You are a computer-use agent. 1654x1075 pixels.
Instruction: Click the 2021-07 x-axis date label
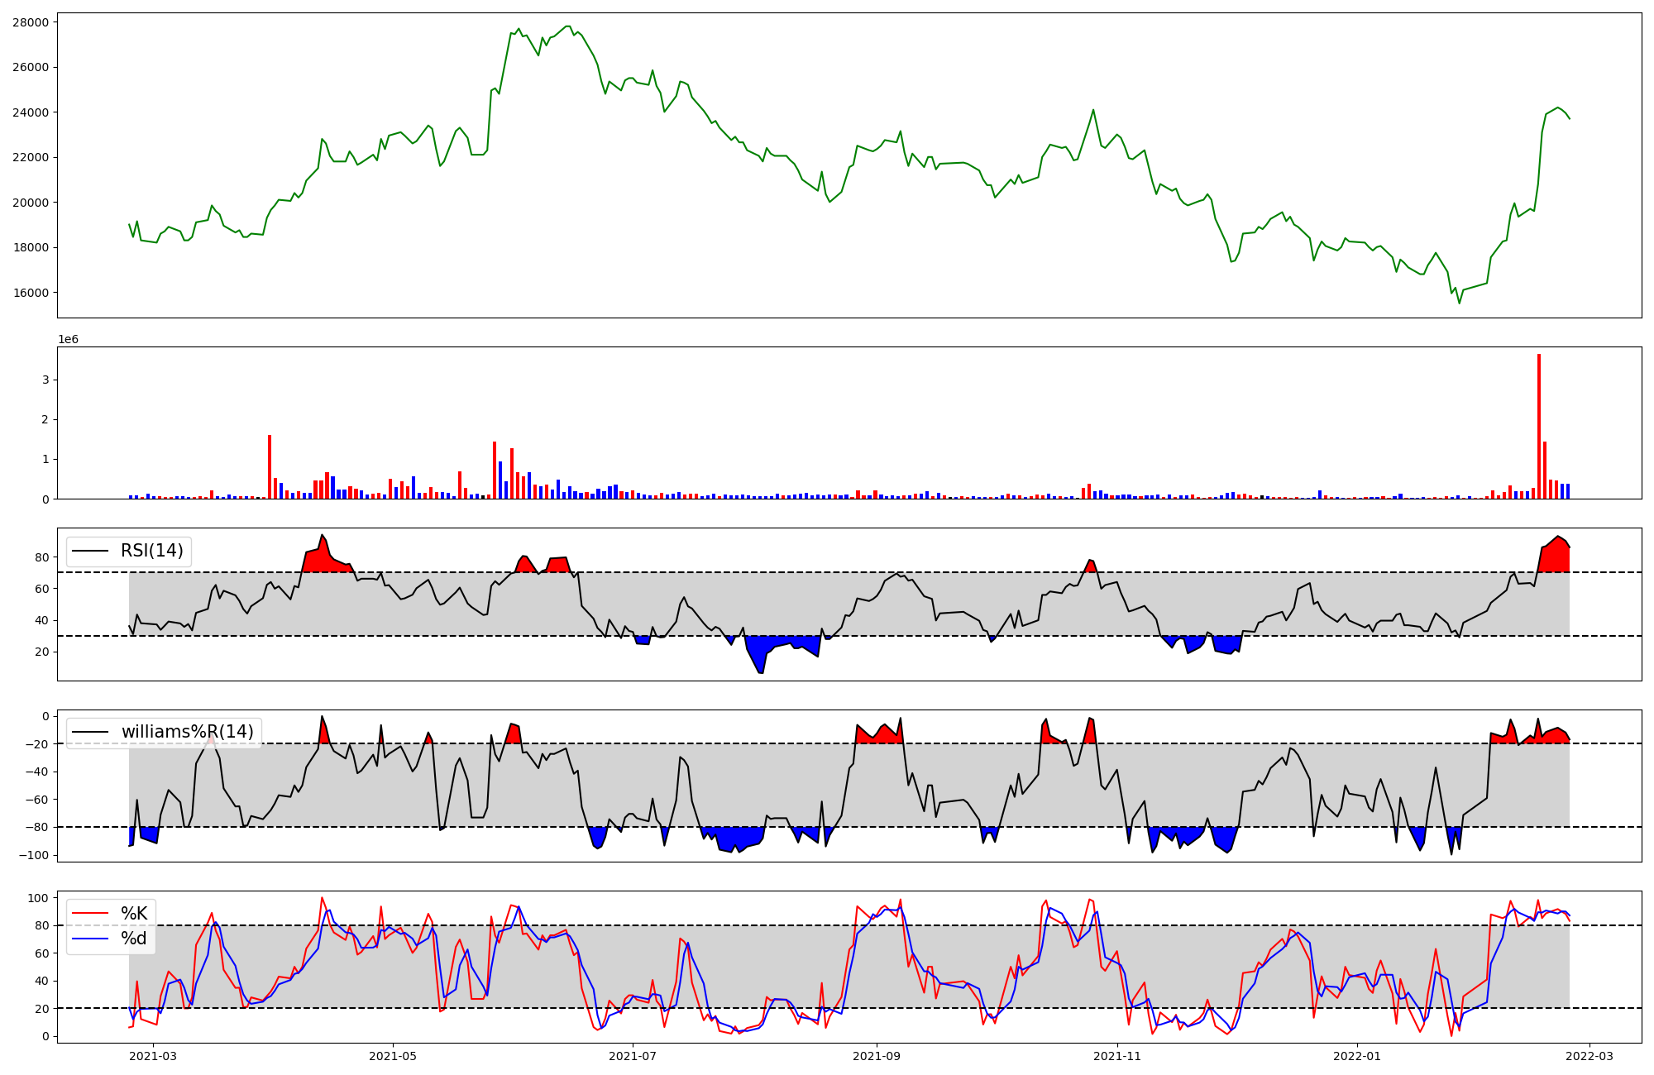coord(633,1055)
